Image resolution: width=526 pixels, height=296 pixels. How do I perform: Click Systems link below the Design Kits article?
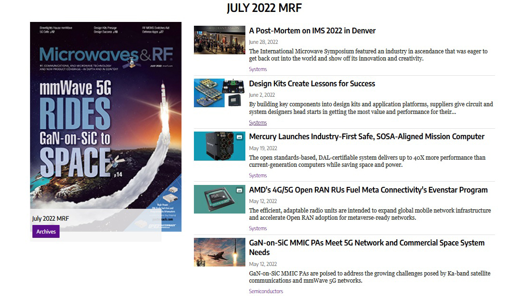(258, 122)
